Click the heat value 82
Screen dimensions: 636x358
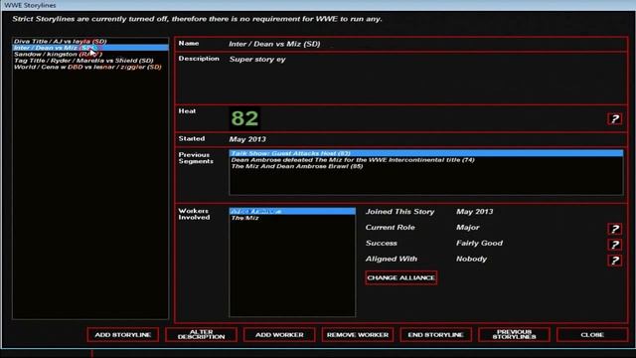(x=244, y=118)
